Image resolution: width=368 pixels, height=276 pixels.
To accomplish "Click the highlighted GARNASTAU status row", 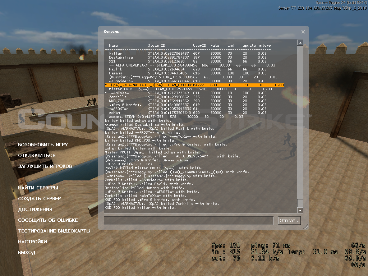I will pyautogui.click(x=194, y=85).
